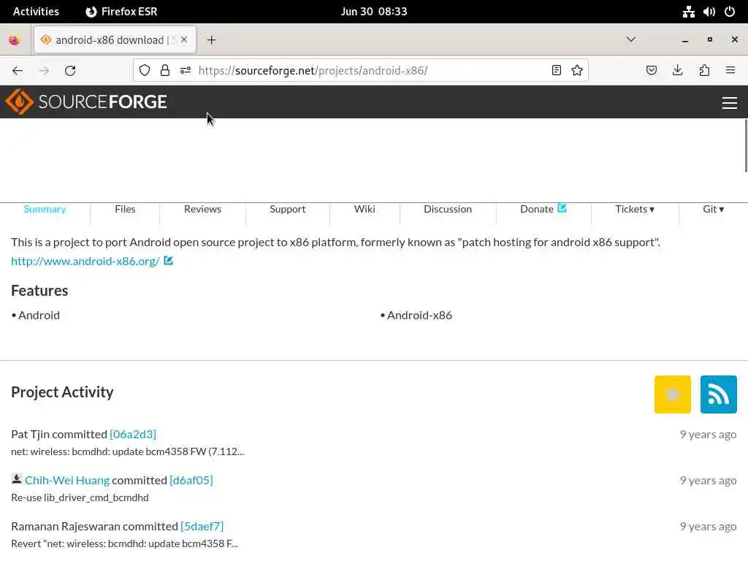
Task: Click the browser forward arrow
Action: [44, 71]
